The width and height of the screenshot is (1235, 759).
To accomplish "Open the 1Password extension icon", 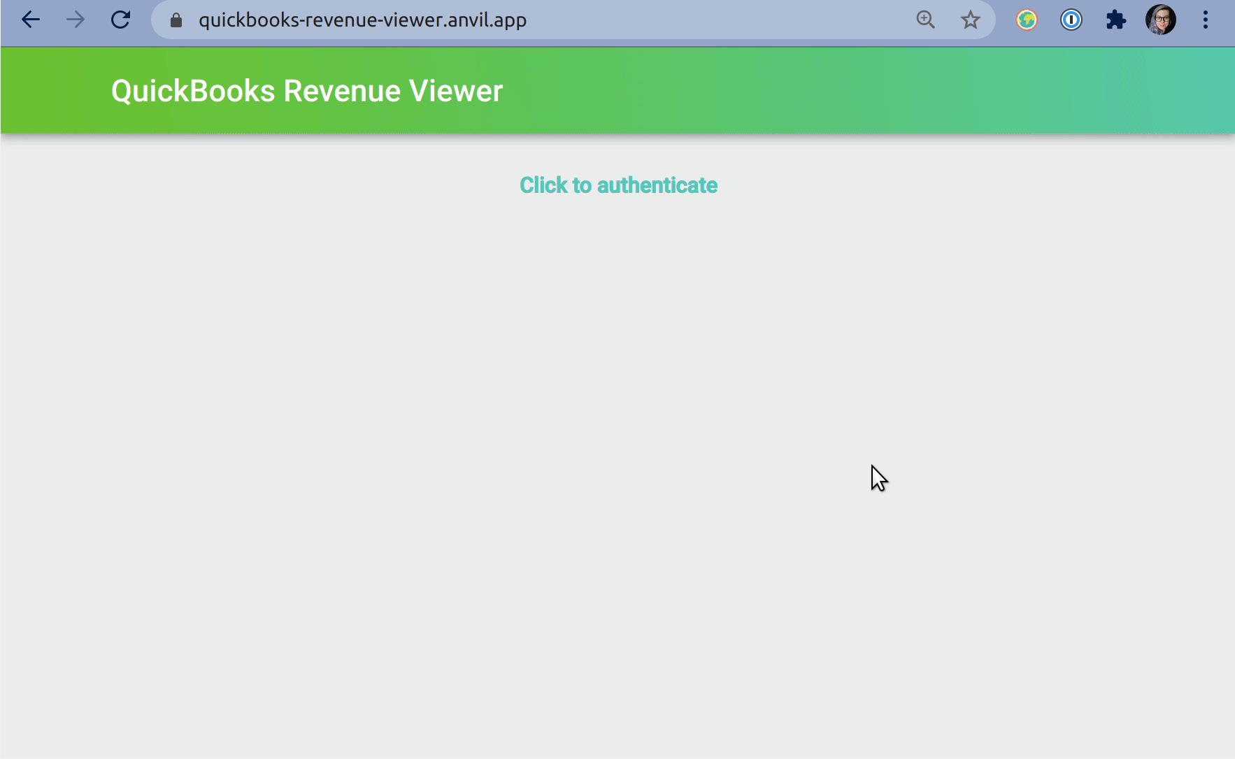I will click(x=1071, y=20).
